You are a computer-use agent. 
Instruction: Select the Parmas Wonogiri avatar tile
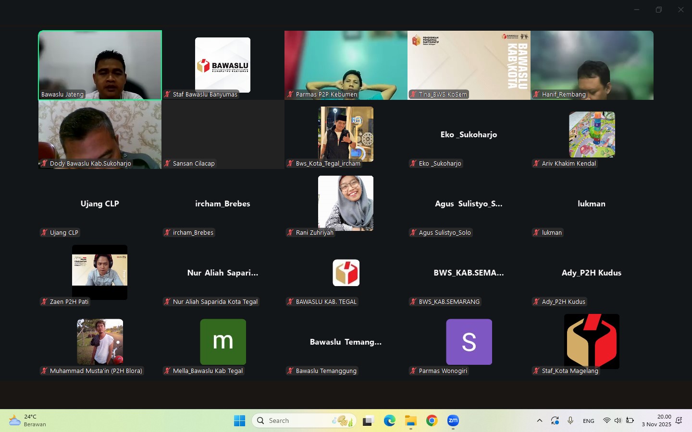pos(469,342)
